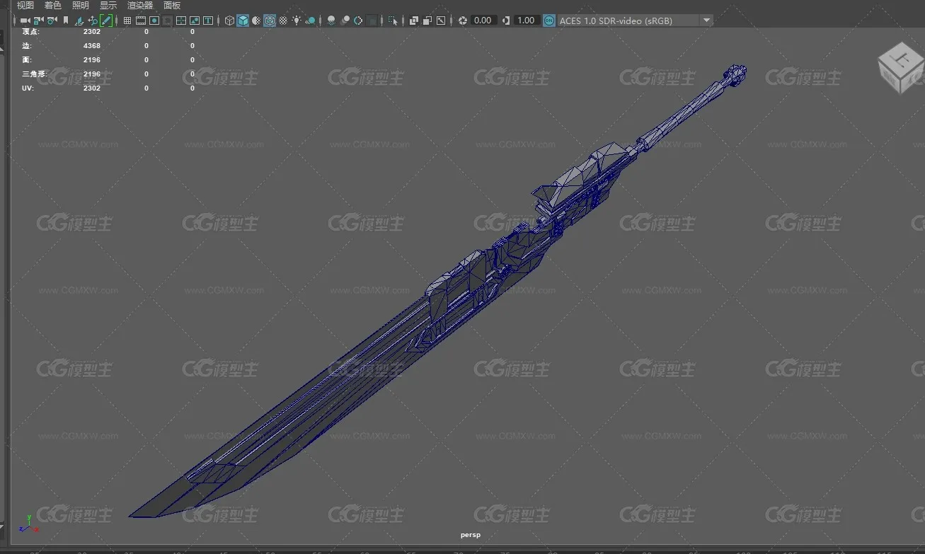Toggle the Film Gate icon
925x554 pixels.
pyautogui.click(x=141, y=21)
